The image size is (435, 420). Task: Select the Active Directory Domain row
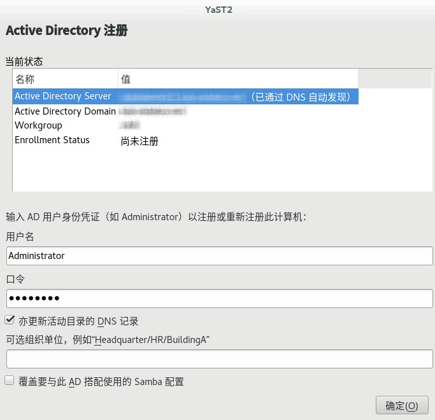(185, 111)
